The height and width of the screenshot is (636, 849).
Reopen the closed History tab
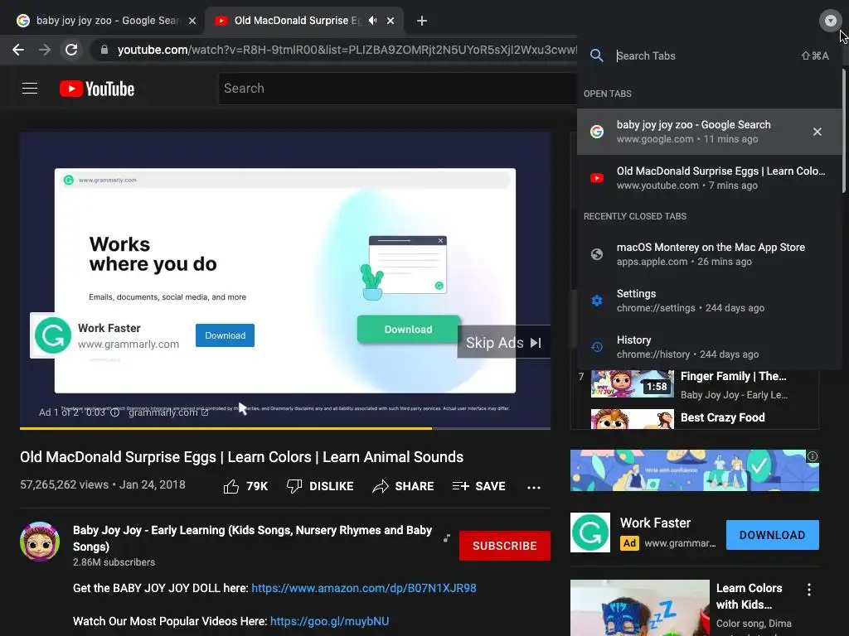click(710, 347)
